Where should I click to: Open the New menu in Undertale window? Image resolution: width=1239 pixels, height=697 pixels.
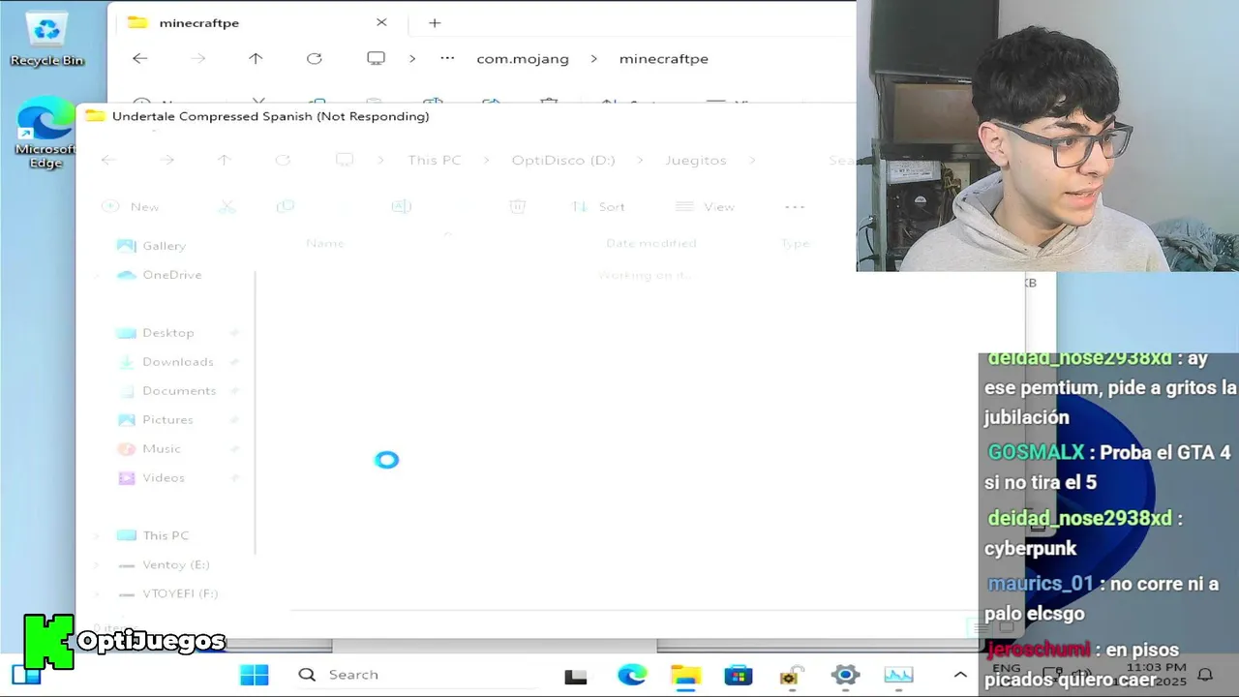(131, 206)
